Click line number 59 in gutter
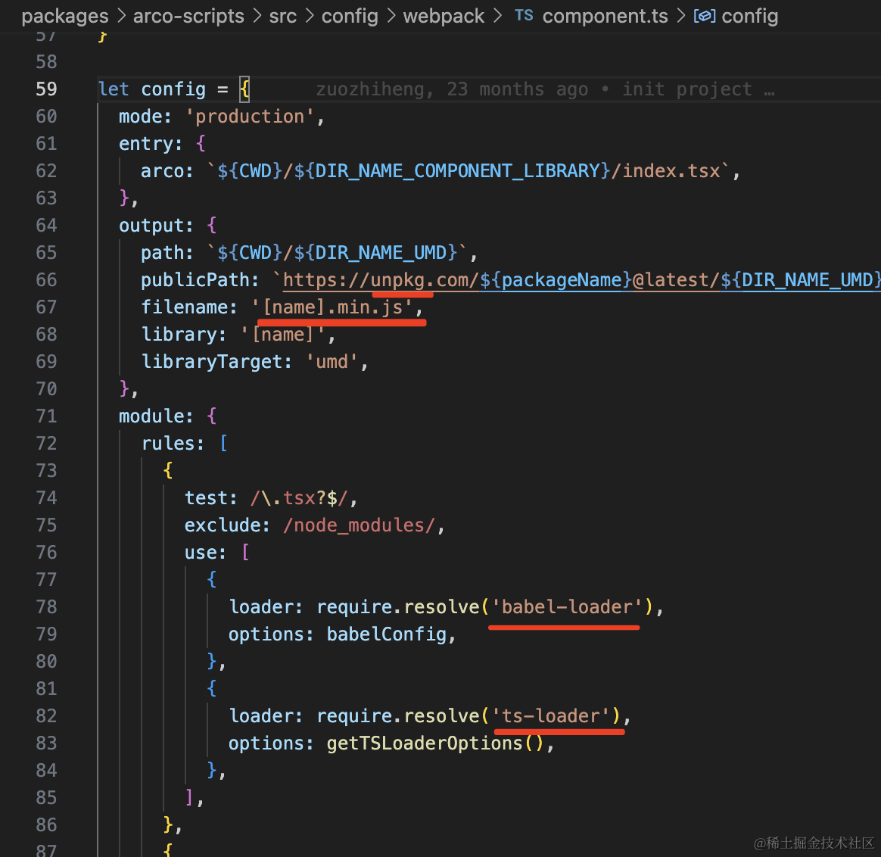 click(46, 89)
